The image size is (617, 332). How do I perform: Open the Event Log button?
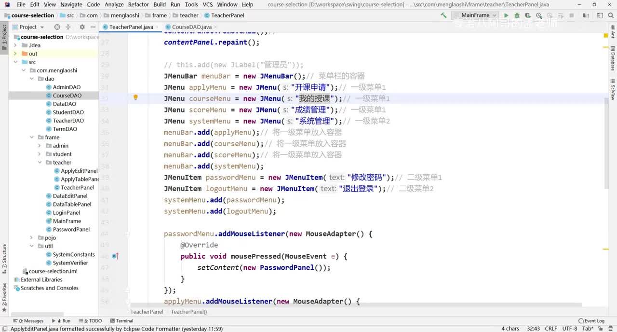(x=591, y=321)
